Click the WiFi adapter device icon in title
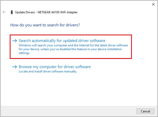The height and width of the screenshot is (117, 158). [12, 12]
